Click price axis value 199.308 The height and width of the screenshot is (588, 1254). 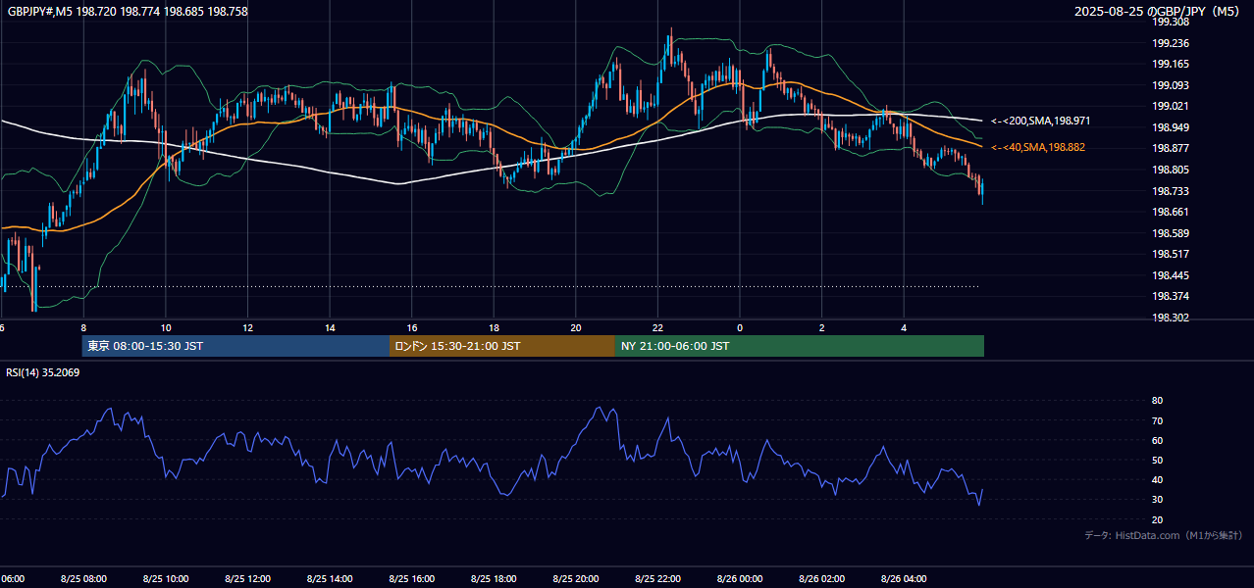1171,22
